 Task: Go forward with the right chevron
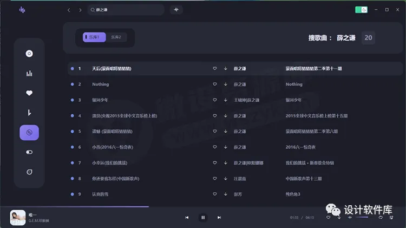tap(80, 10)
